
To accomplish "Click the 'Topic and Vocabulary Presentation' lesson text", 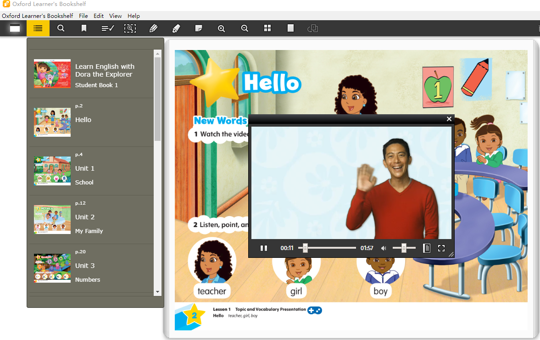I will [x=271, y=309].
